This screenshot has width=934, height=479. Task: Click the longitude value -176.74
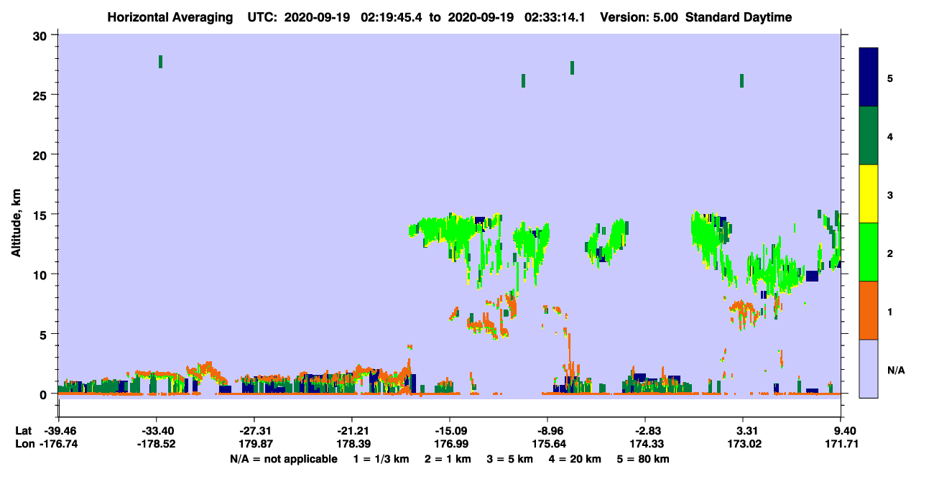point(60,444)
